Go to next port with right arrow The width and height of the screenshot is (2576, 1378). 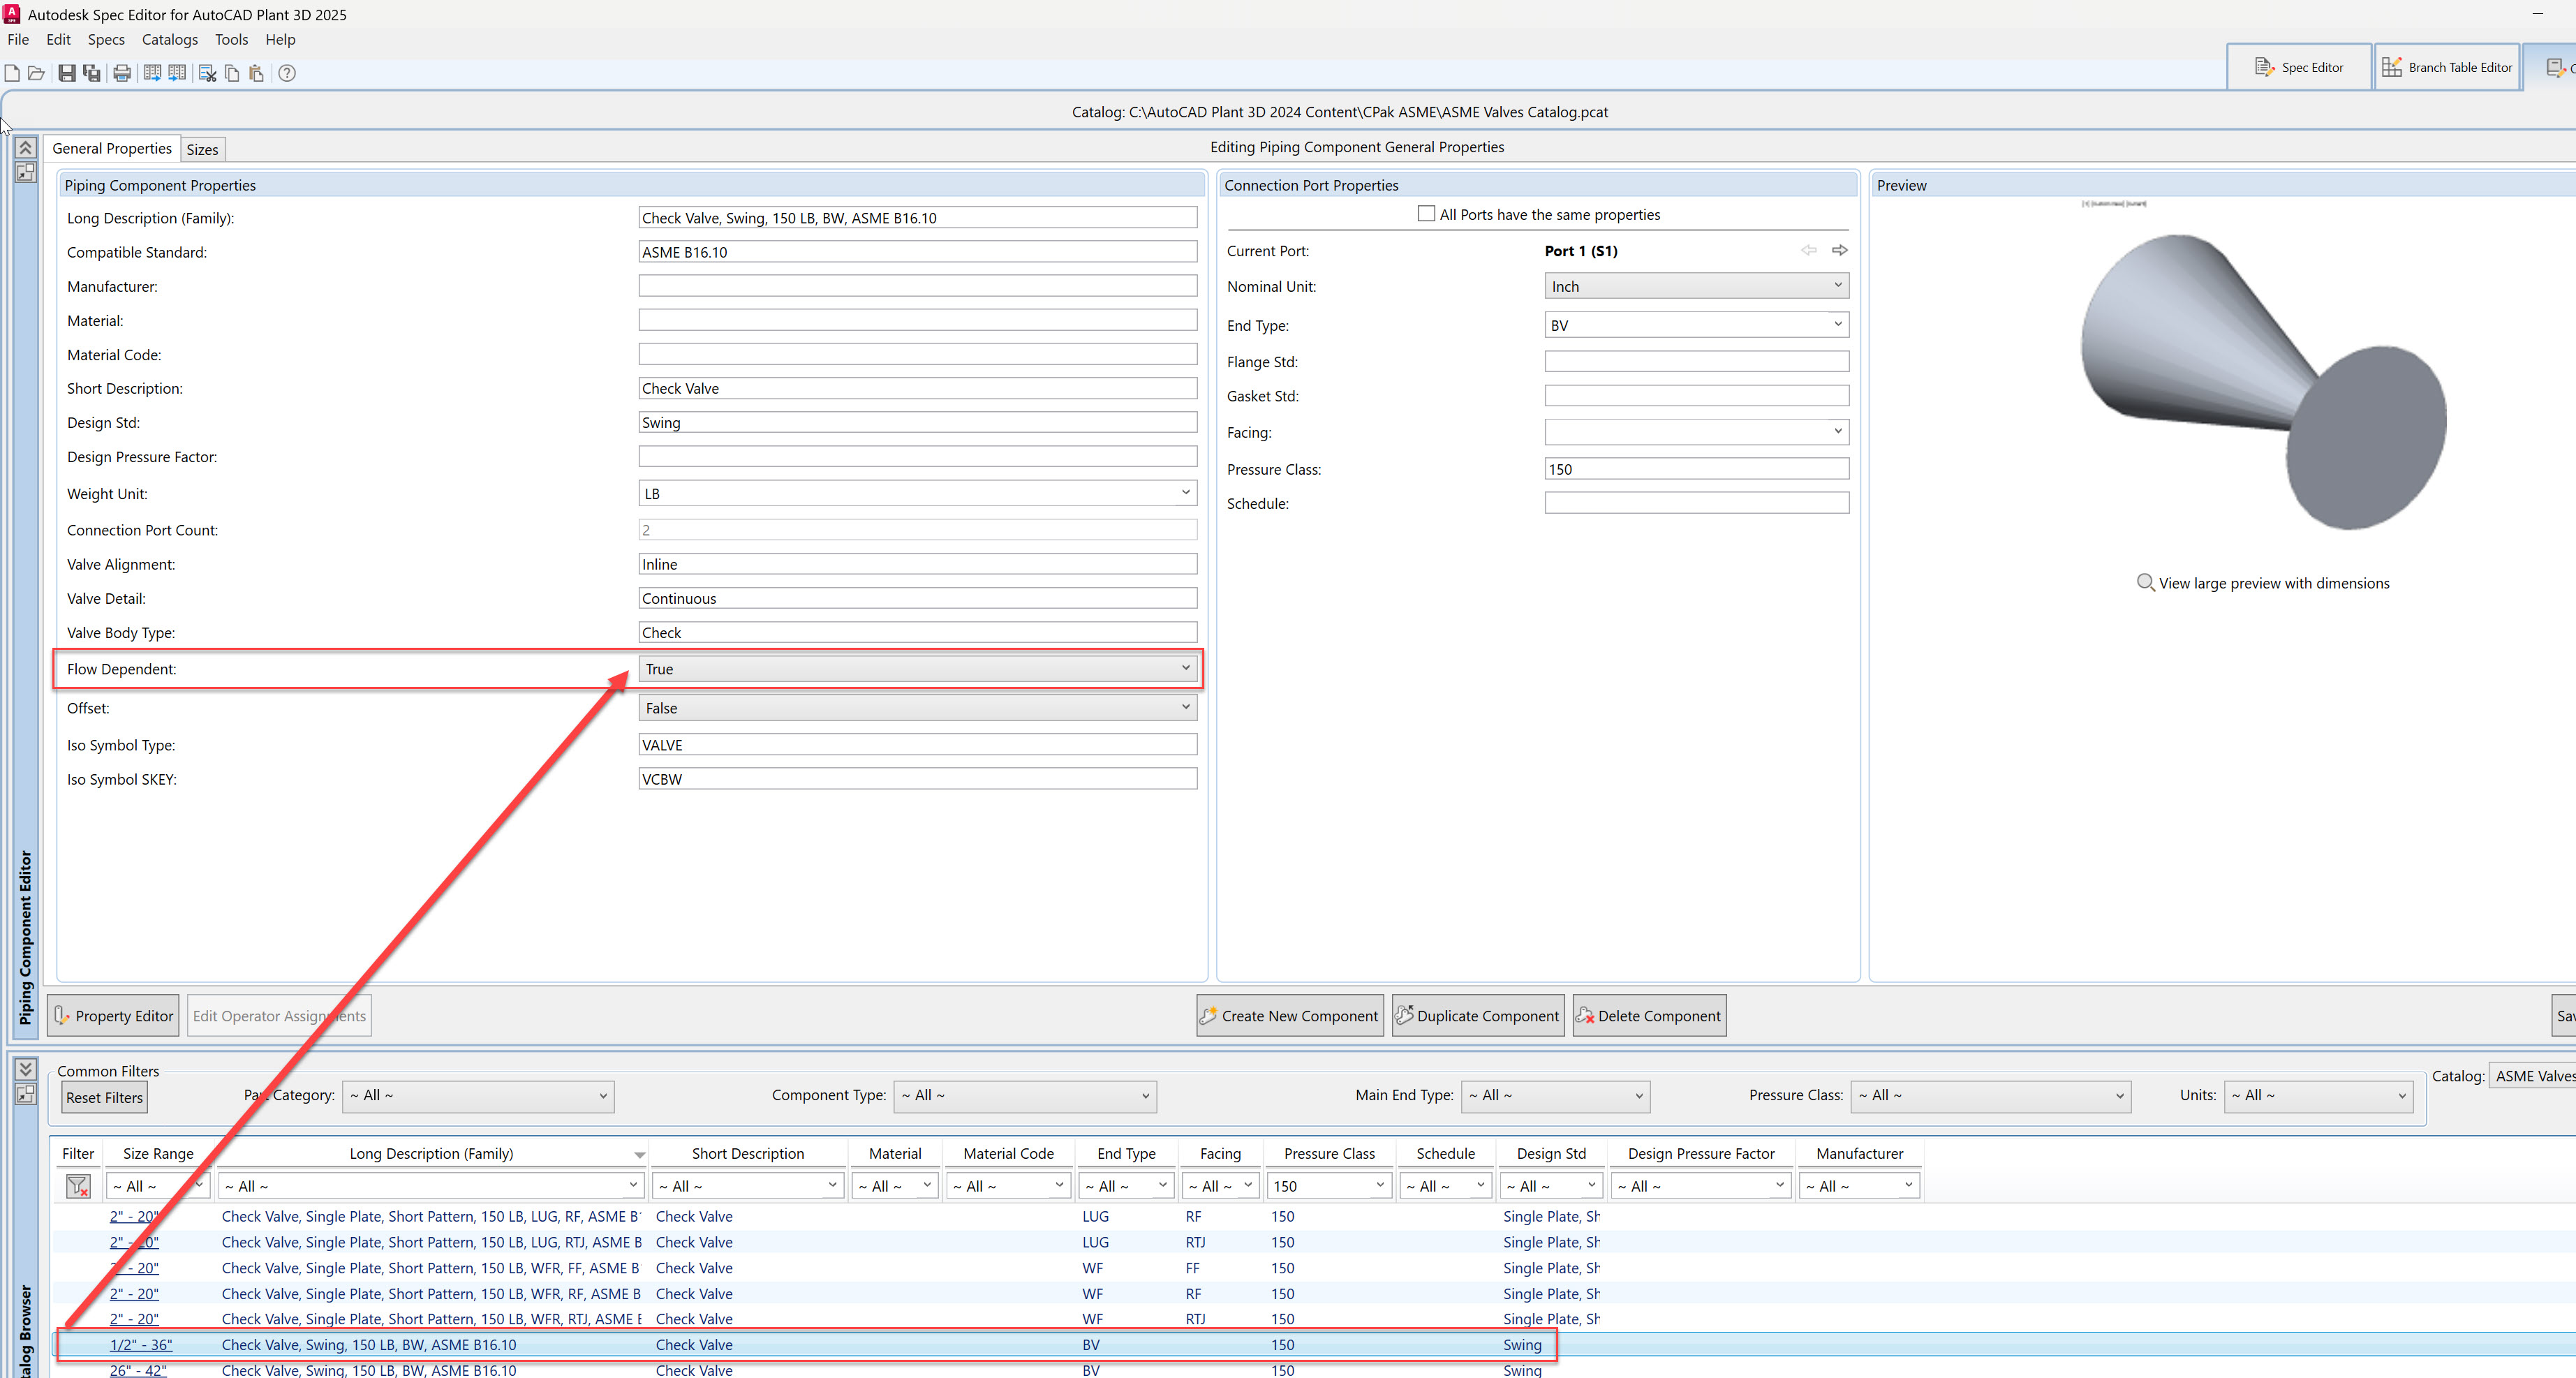1839,250
